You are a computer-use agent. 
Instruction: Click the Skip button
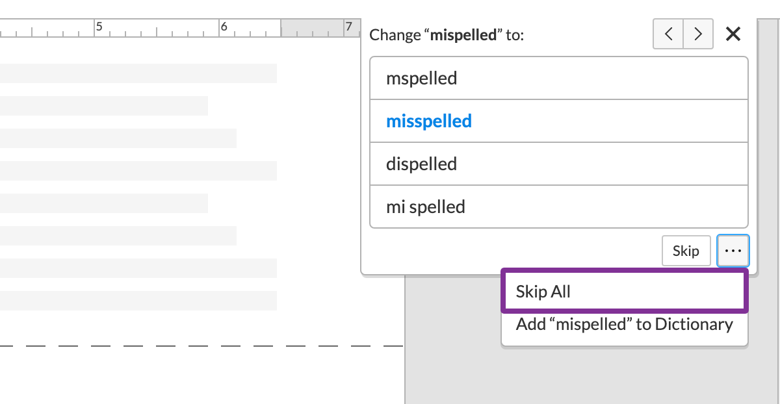click(x=686, y=251)
